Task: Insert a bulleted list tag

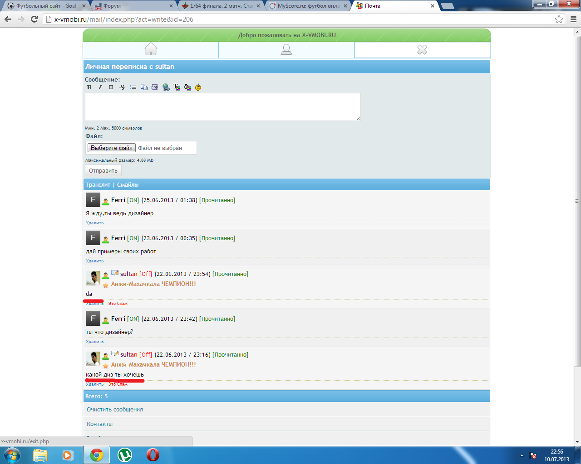Action: coord(133,87)
